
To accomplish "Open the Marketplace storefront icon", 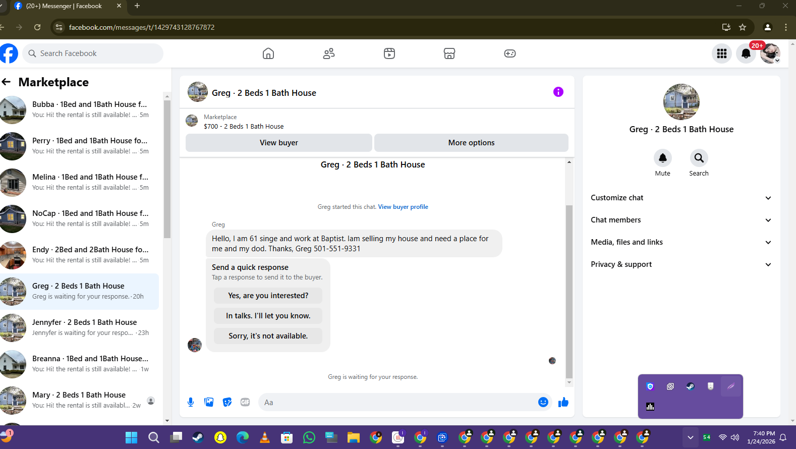I will [449, 53].
